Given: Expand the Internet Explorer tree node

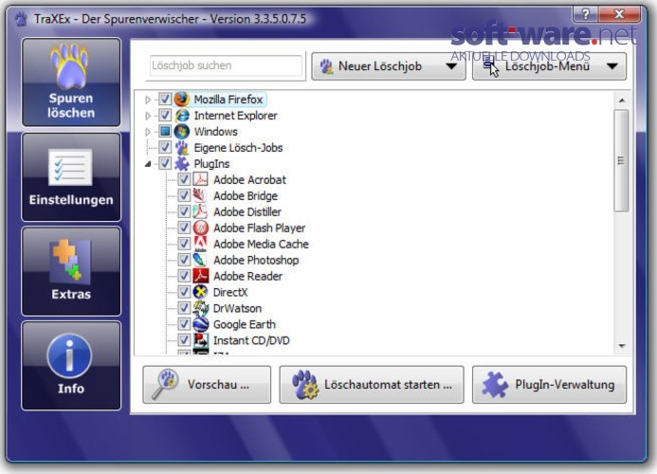Looking at the screenshot, I should click(x=148, y=116).
